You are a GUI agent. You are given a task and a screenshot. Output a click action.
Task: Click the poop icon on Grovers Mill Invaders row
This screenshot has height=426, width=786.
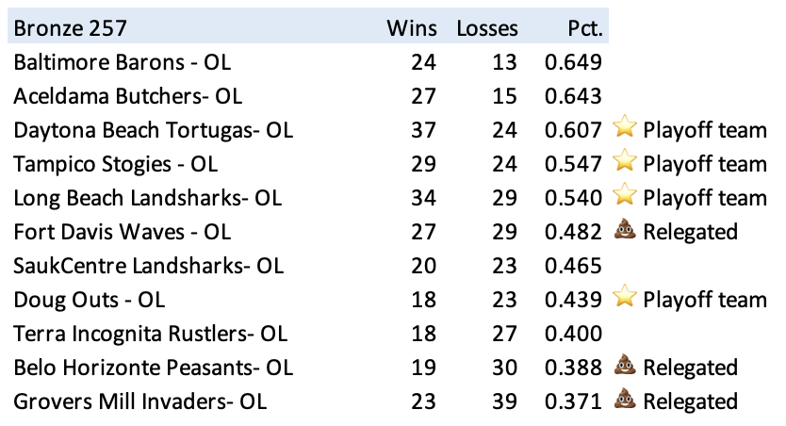tap(624, 401)
